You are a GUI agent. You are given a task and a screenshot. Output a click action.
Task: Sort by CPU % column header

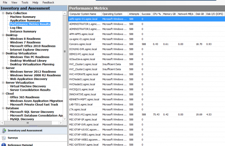(157, 14)
